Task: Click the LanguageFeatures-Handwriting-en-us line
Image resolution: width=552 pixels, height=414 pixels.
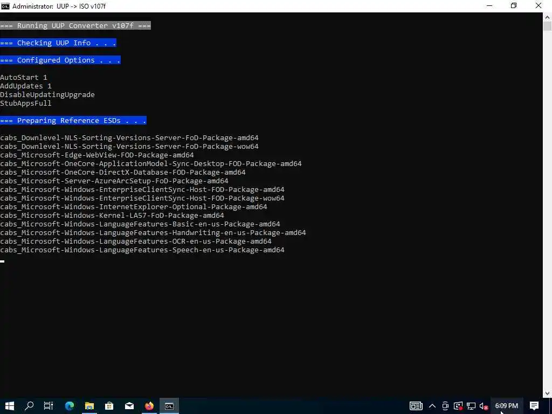Action: [153, 232]
